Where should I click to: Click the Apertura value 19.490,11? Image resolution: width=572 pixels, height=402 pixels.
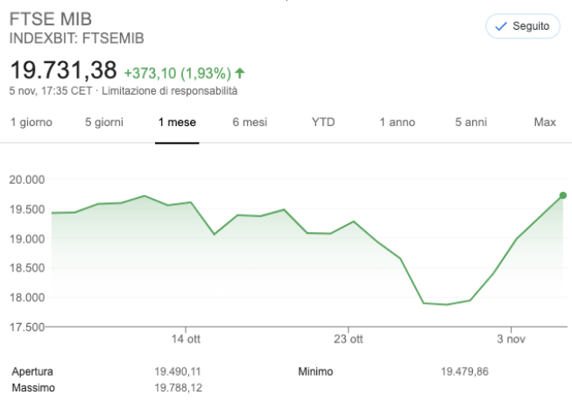point(179,372)
